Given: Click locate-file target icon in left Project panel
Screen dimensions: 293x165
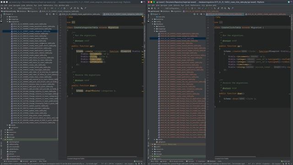Looking at the screenshot, I should (x=47, y=14).
